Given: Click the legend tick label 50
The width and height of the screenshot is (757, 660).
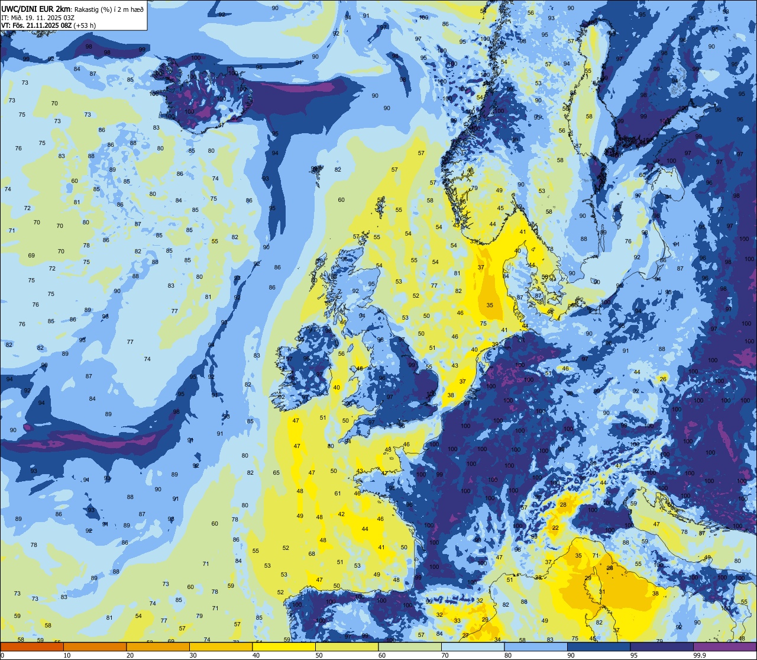Looking at the screenshot, I should 319,655.
